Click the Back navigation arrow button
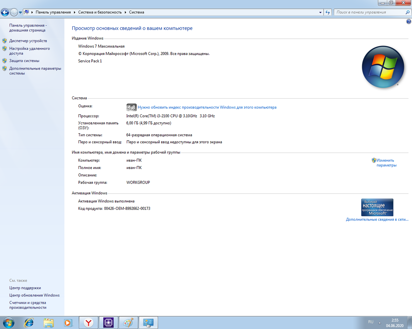 (x=5, y=12)
